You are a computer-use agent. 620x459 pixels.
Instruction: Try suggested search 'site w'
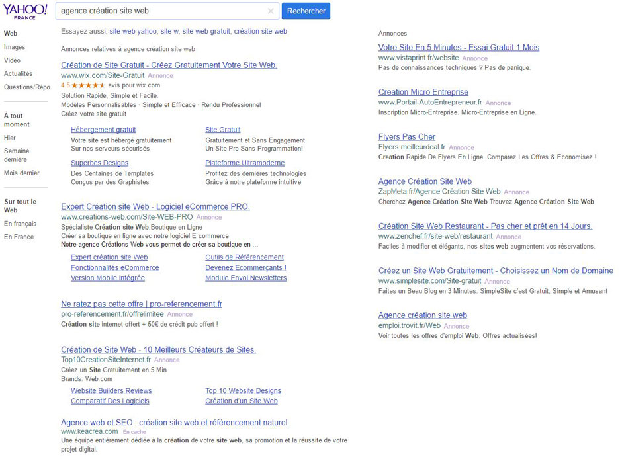coord(169,32)
